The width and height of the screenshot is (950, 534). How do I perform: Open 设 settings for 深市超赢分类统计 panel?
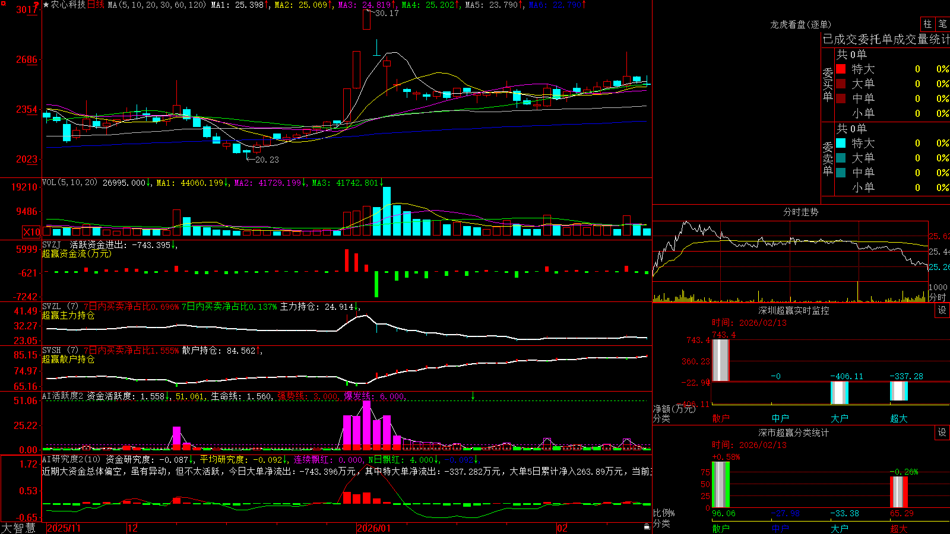(x=942, y=433)
